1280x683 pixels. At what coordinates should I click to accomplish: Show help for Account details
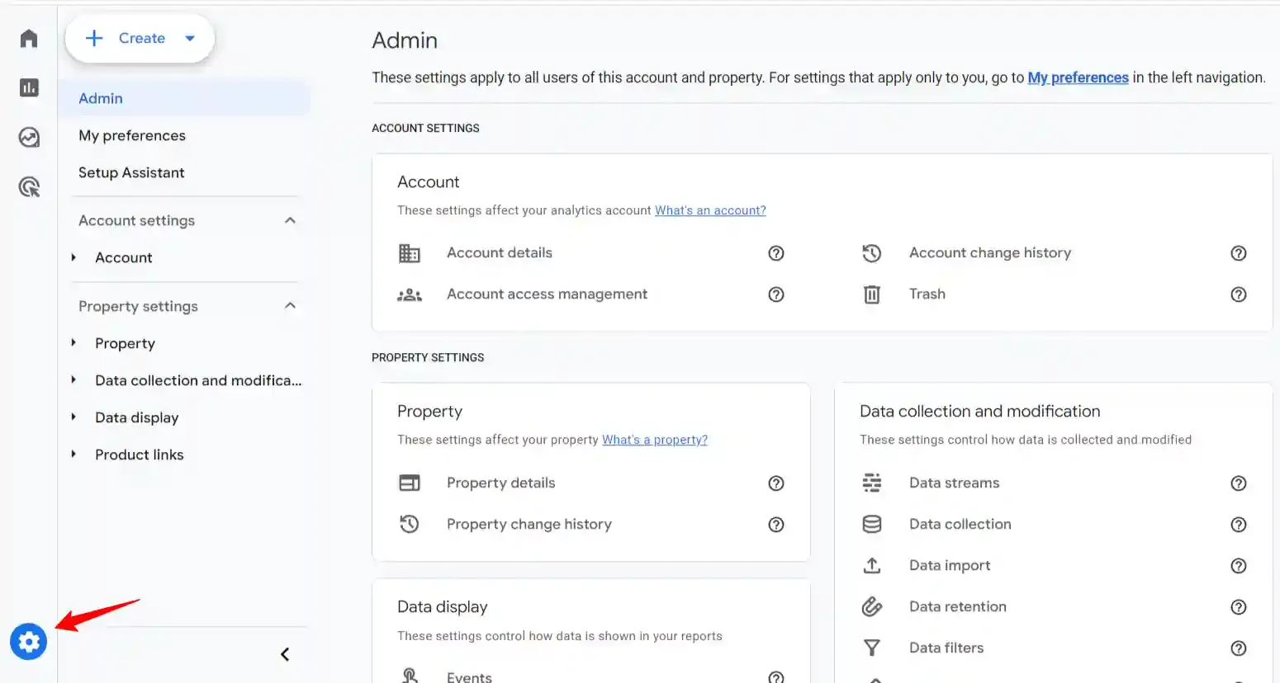click(x=776, y=253)
